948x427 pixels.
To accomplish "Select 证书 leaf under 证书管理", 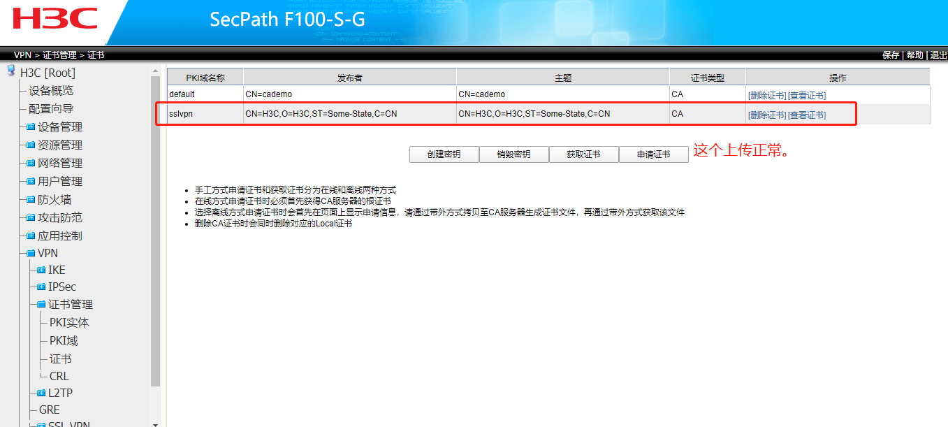I will pos(61,359).
